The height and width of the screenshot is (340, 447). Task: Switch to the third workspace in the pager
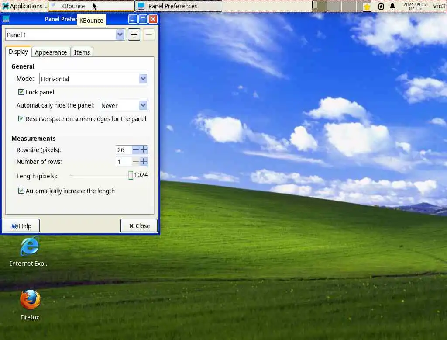(x=349, y=6)
